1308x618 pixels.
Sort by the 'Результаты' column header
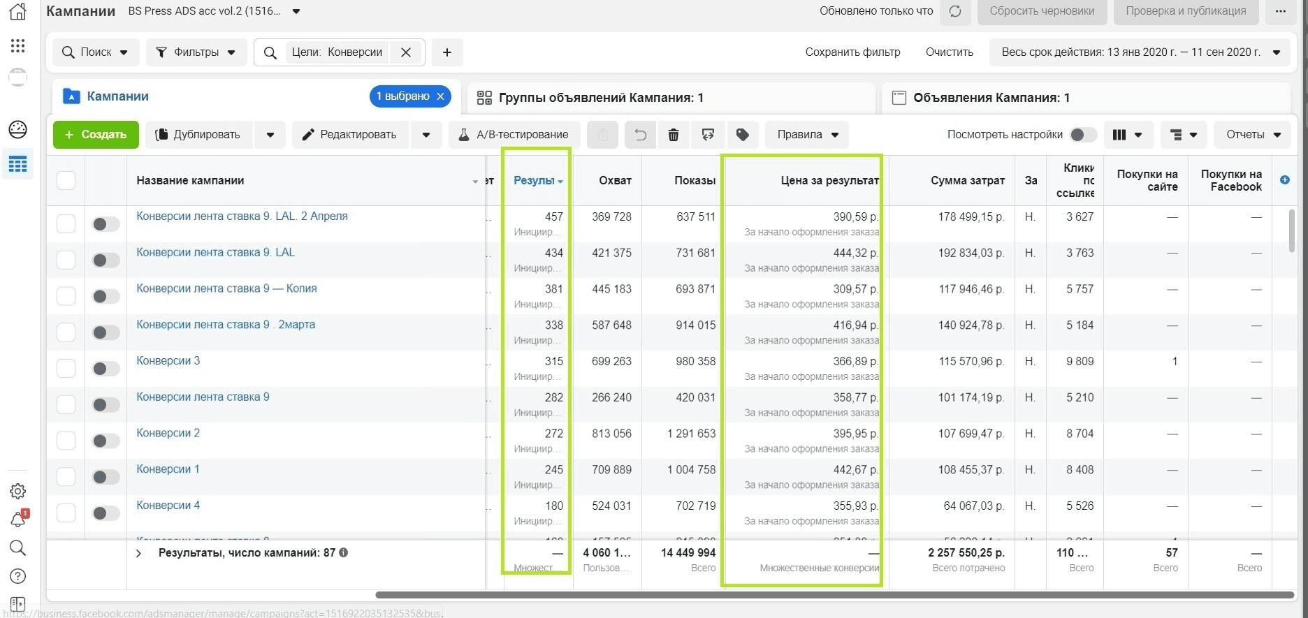coord(538,180)
